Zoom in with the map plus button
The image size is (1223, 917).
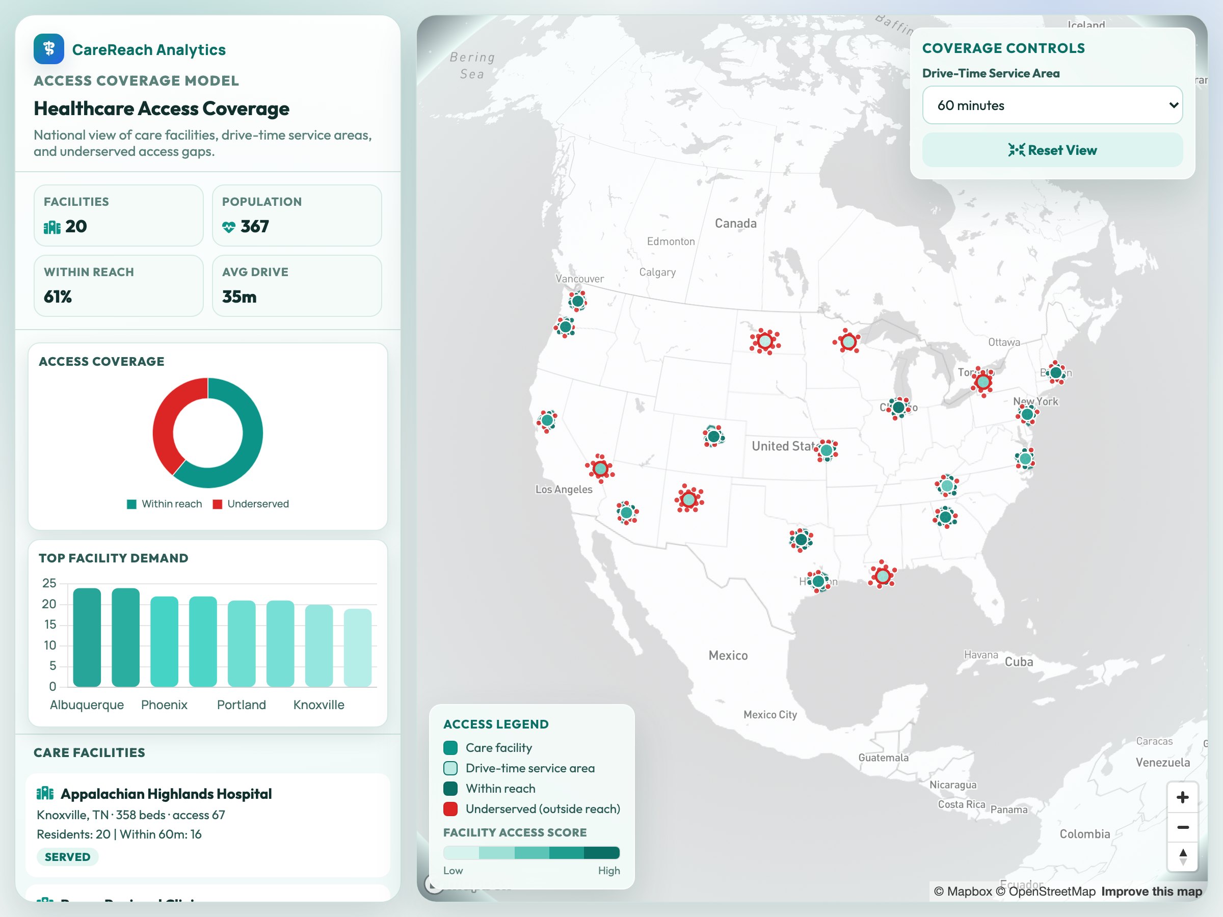(1182, 797)
